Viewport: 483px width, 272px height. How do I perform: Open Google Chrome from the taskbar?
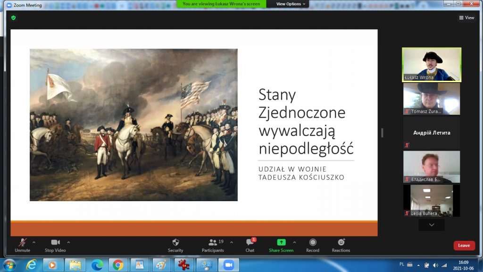[118, 264]
